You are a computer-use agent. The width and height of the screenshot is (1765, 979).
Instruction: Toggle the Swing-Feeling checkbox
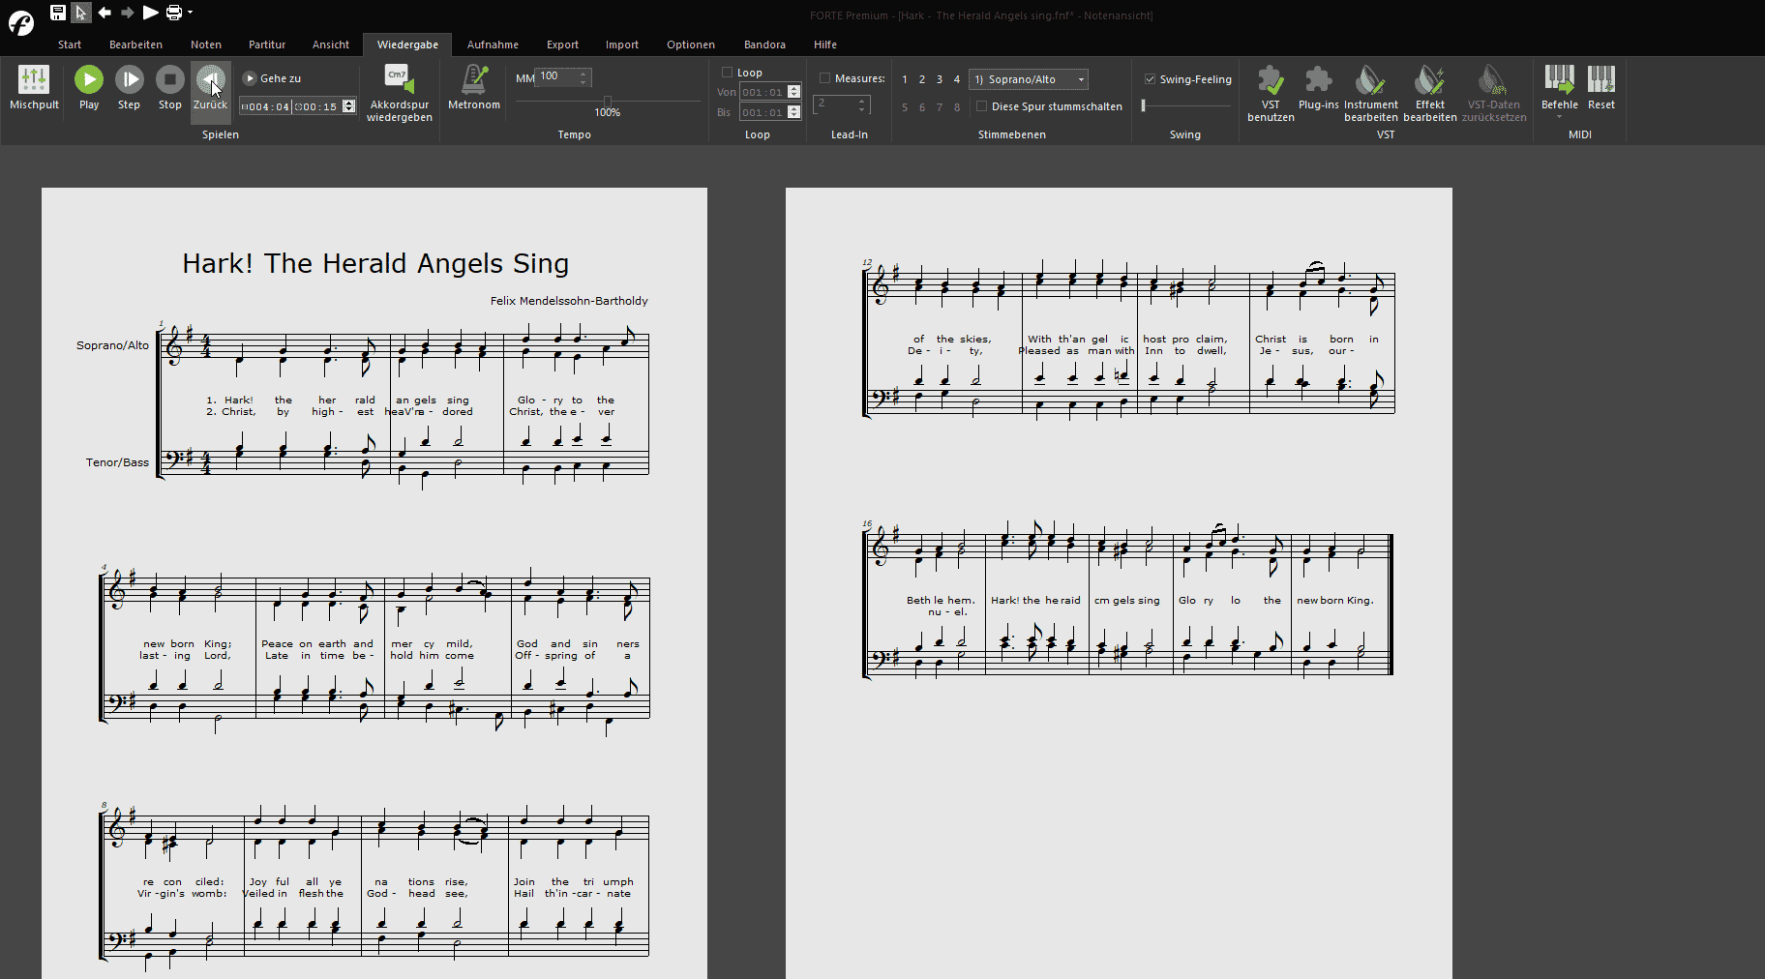1150,79
